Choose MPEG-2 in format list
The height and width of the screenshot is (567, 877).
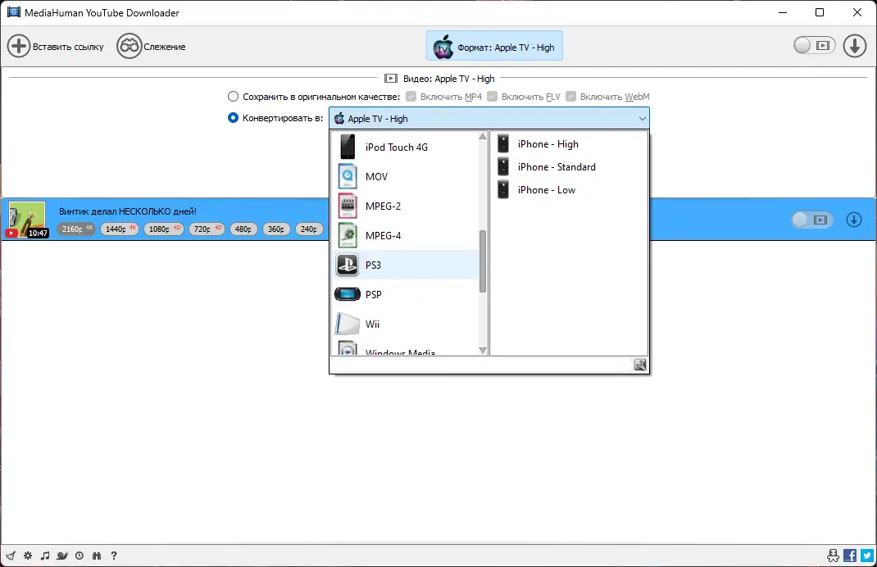(406, 206)
